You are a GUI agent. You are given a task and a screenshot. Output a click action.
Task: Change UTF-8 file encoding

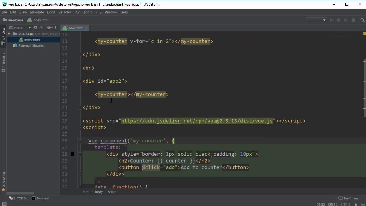tap(346, 205)
